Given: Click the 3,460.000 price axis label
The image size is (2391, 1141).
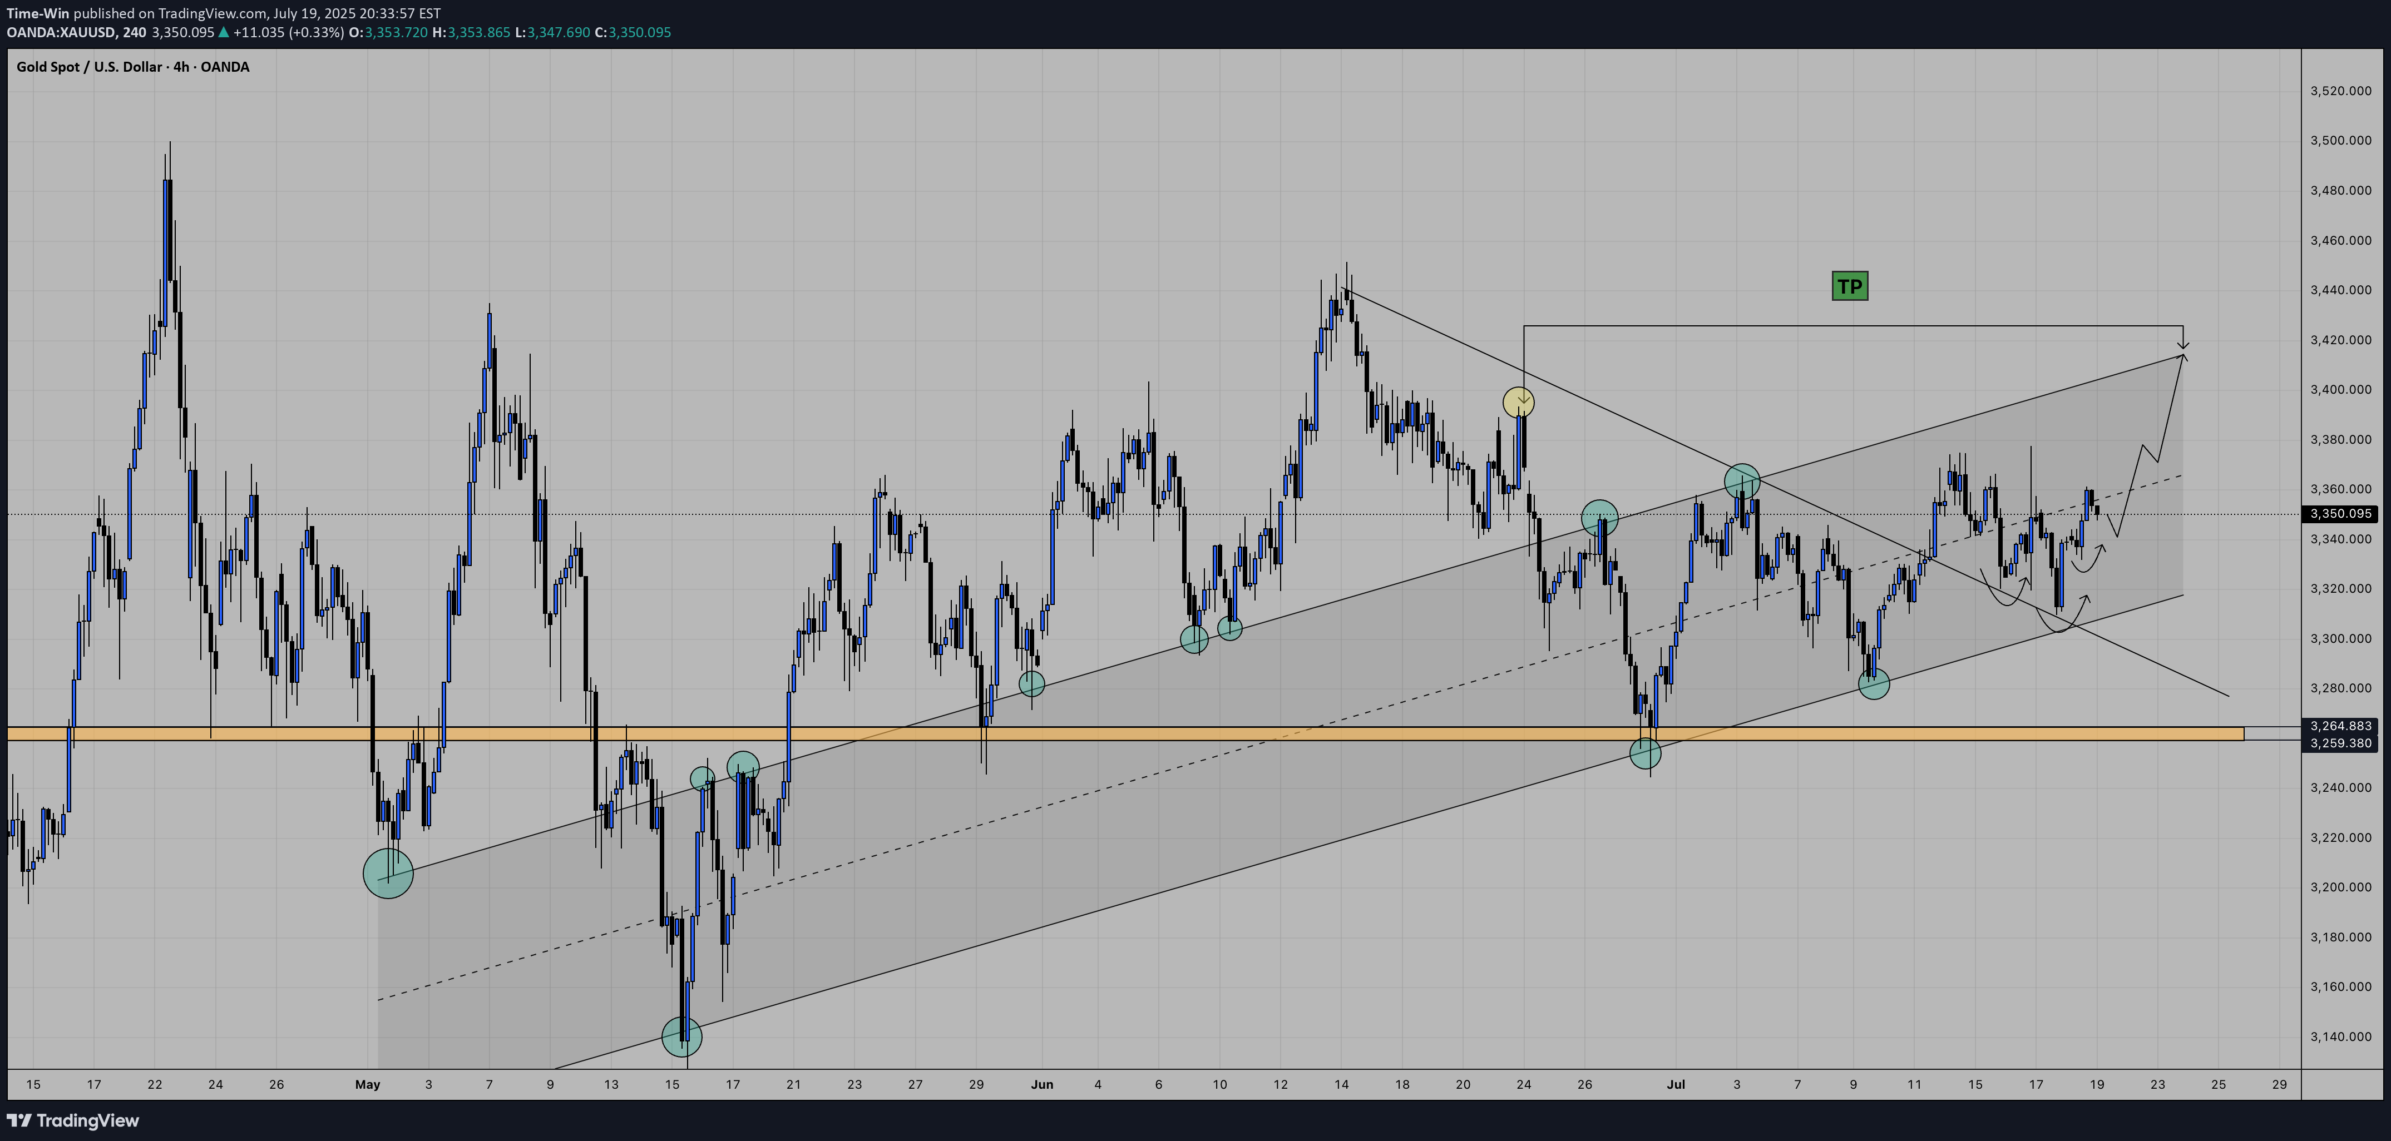Looking at the screenshot, I should click(x=2340, y=240).
